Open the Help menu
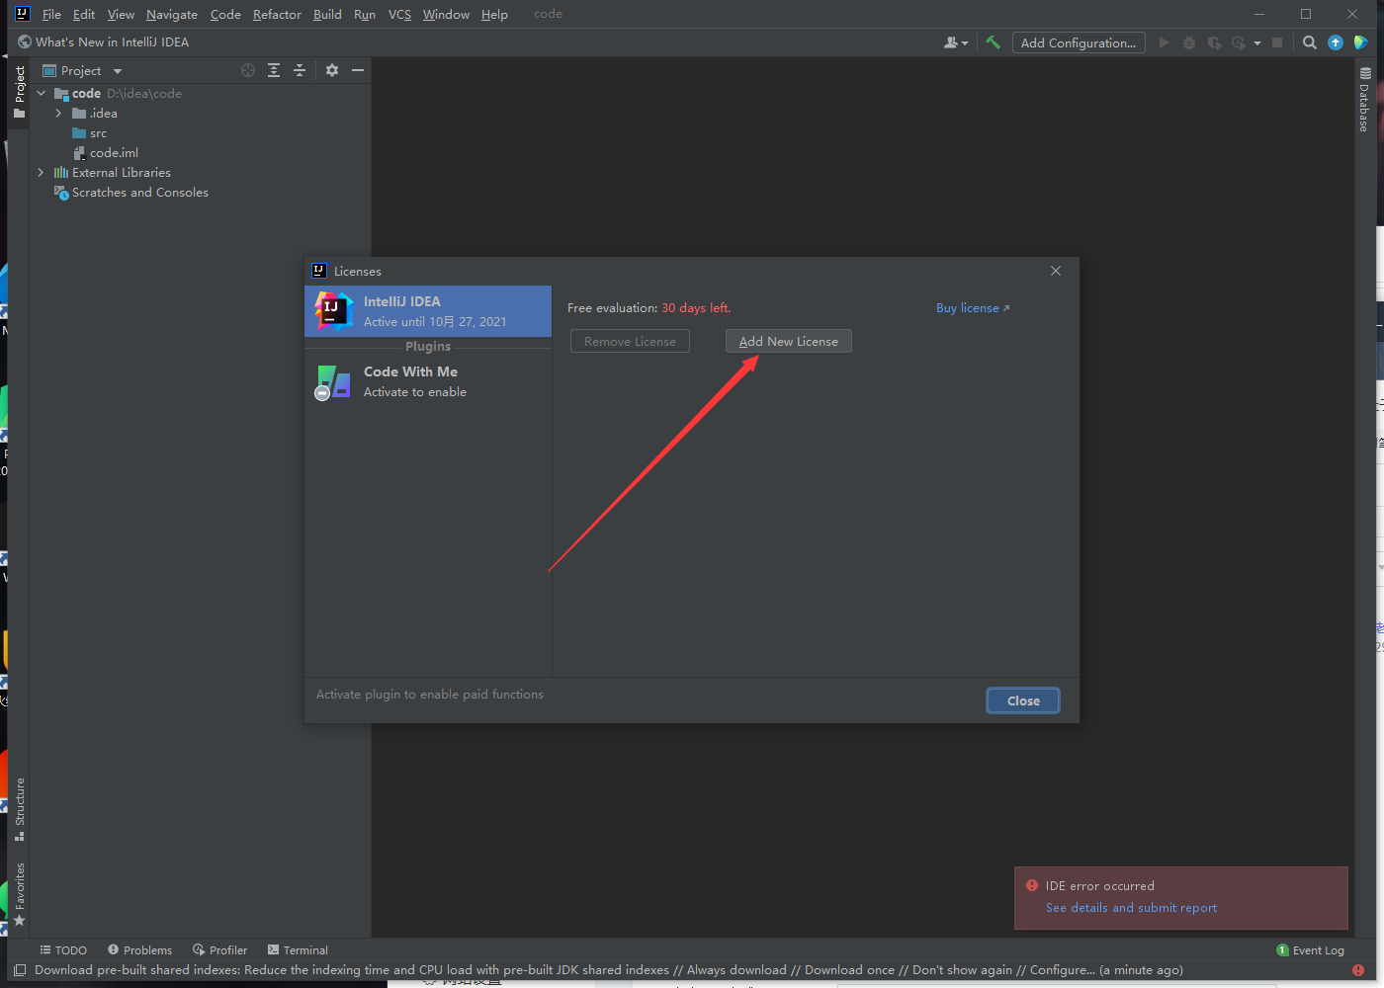 coord(494,15)
